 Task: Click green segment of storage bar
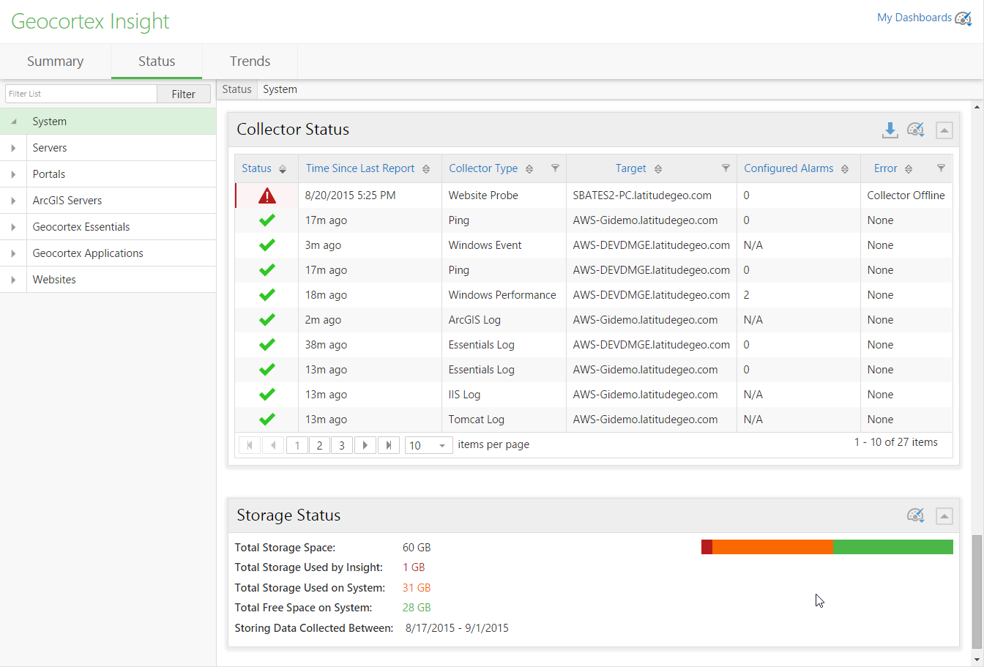tap(892, 547)
